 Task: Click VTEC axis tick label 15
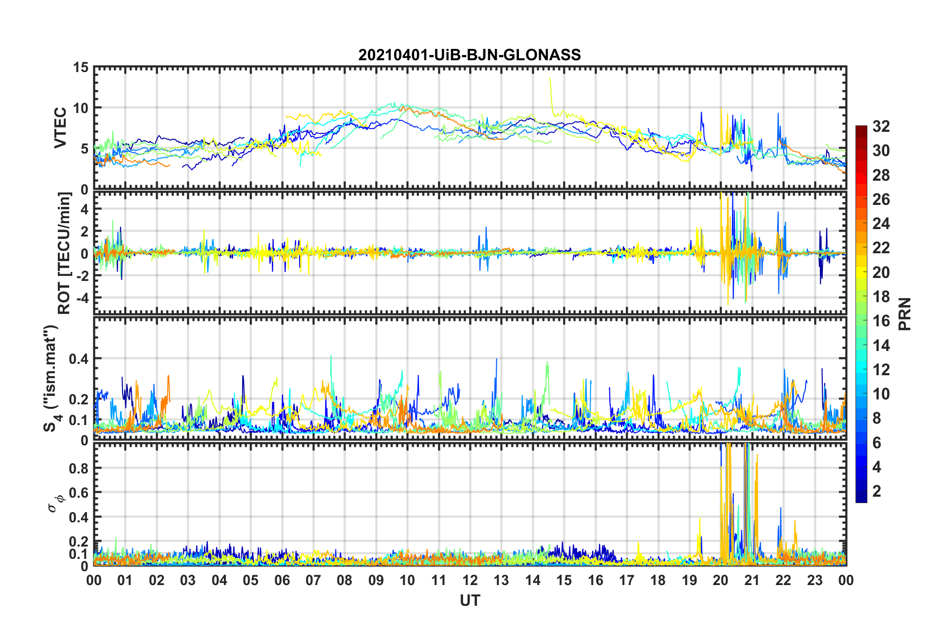point(81,67)
